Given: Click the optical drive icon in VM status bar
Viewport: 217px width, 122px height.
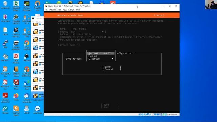Looking at the screenshot, I should click(x=142, y=114).
